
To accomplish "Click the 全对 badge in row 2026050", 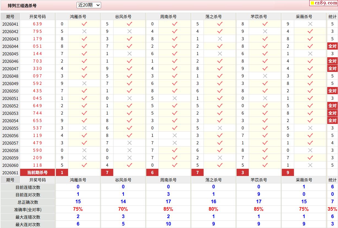I will click(x=332, y=91).
